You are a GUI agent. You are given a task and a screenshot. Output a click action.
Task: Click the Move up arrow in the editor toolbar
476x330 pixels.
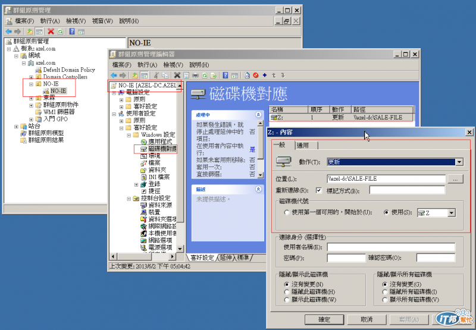click(274, 76)
